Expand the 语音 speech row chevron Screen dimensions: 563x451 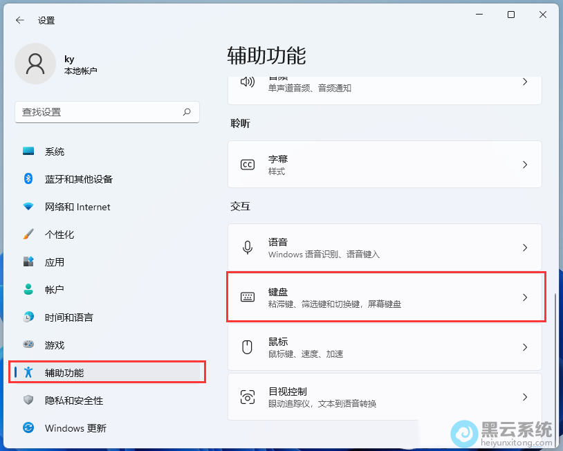(525, 248)
